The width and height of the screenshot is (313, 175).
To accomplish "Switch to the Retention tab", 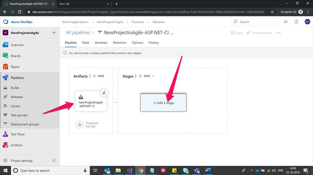I will [120, 43].
